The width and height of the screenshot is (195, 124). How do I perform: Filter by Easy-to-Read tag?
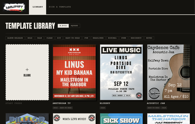(x=73, y=38)
